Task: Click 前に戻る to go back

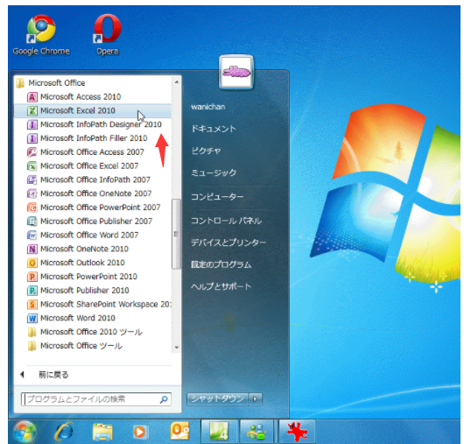Action: (53, 375)
